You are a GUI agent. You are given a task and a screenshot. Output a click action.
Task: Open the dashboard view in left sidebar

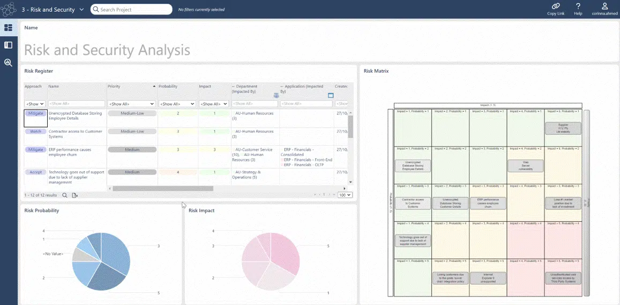click(8, 28)
